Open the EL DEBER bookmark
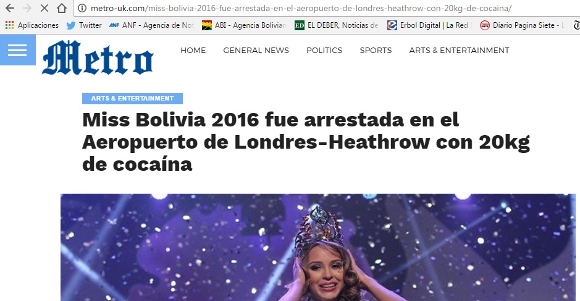This screenshot has width=580, height=301. pos(336,25)
